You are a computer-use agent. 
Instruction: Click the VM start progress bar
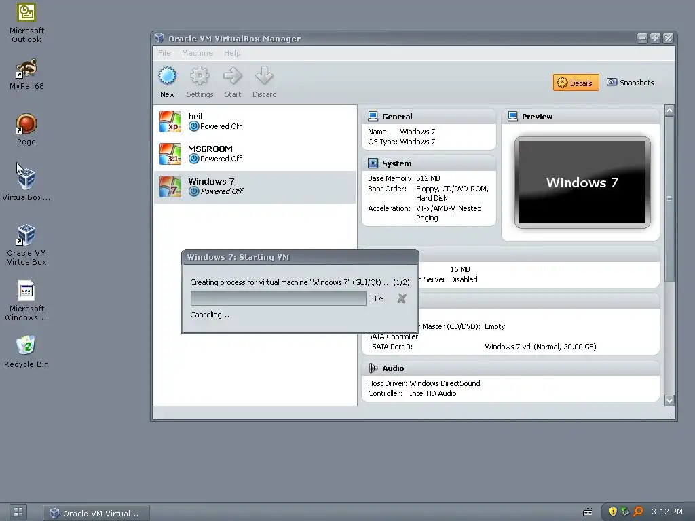click(278, 298)
